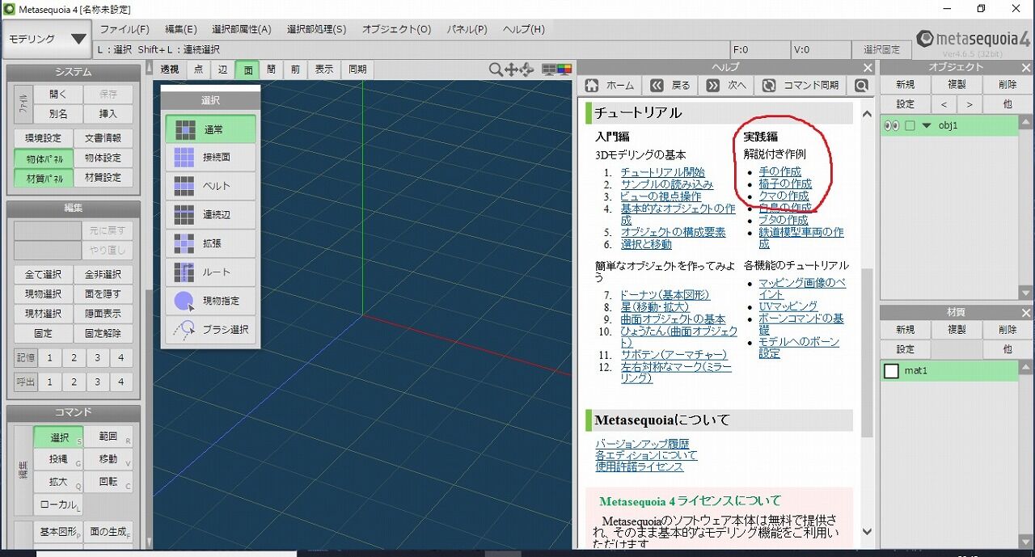Open the パネル(P) menu

coord(467,29)
